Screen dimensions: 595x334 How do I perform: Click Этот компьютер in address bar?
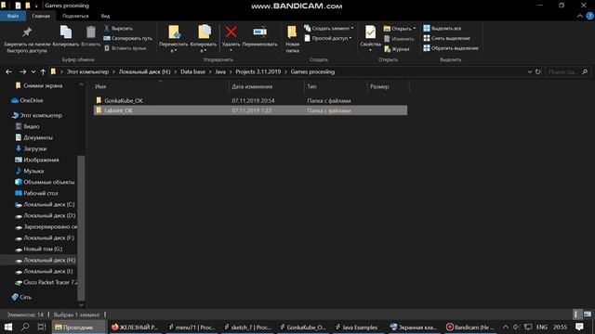(87, 71)
